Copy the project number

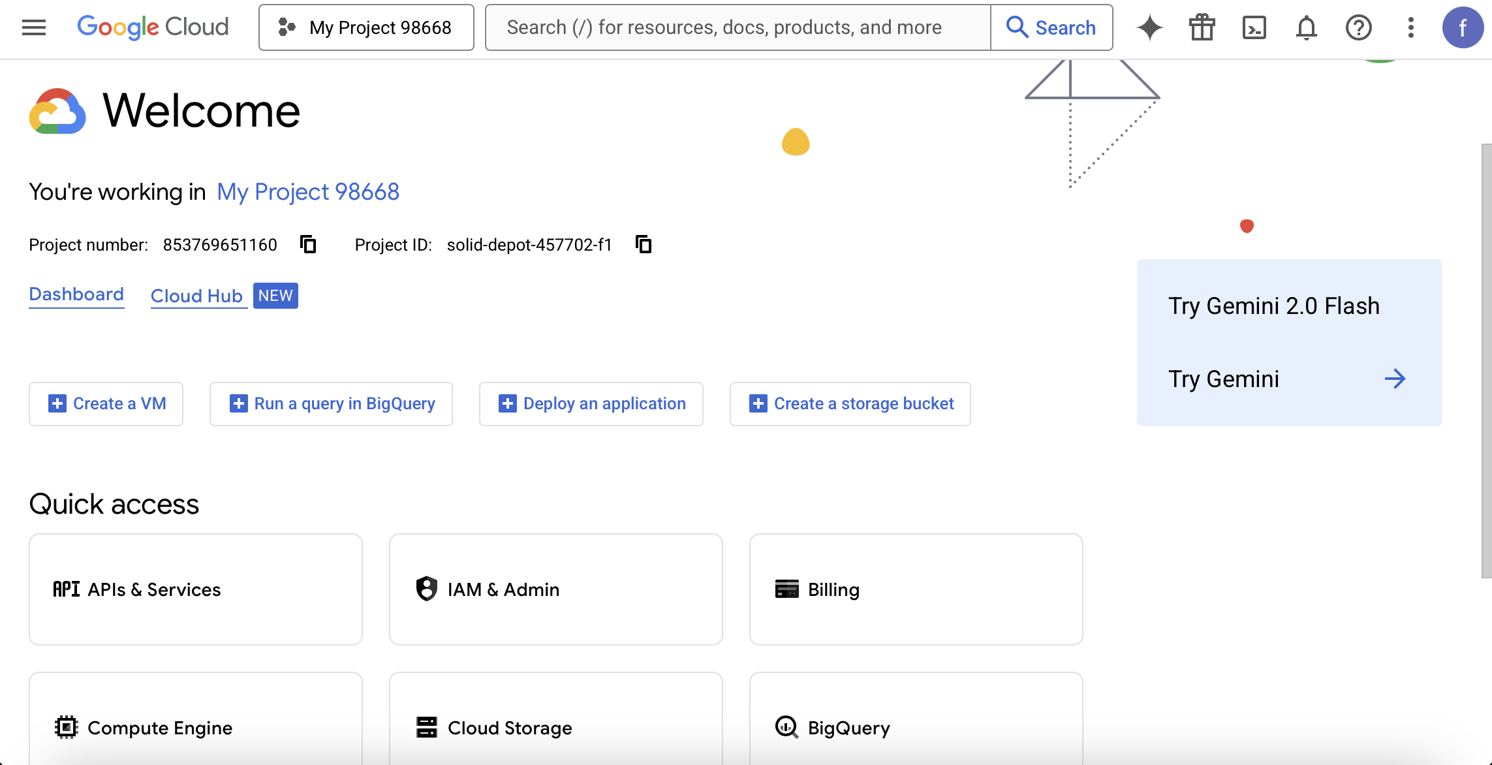(308, 245)
